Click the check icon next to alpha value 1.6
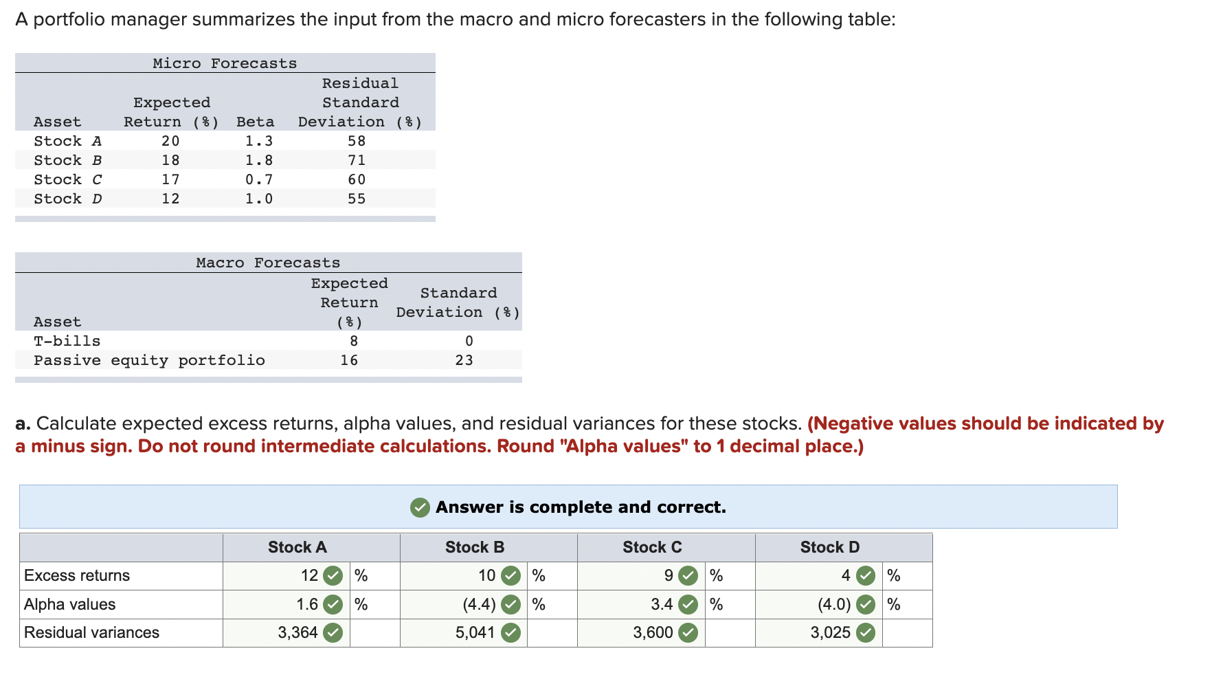 click(333, 604)
